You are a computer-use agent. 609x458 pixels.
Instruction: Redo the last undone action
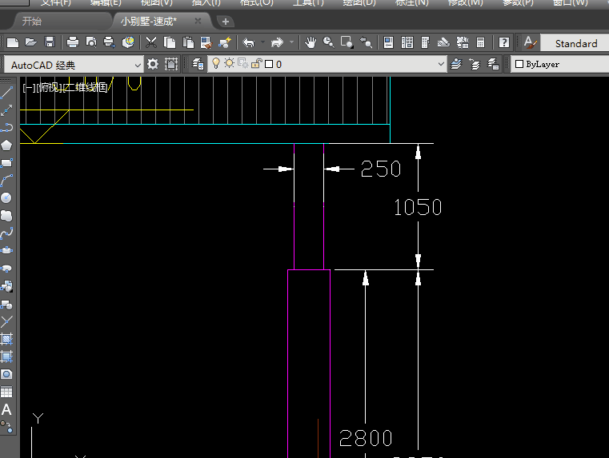click(277, 42)
